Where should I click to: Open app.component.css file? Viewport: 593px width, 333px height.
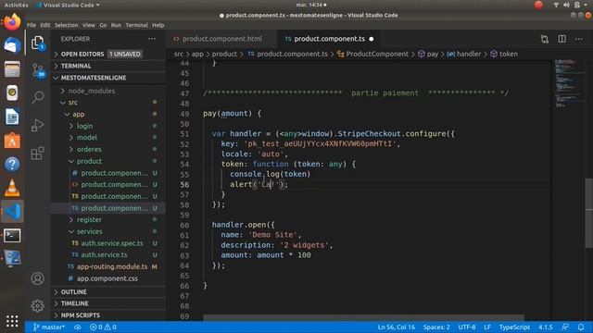pos(108,278)
